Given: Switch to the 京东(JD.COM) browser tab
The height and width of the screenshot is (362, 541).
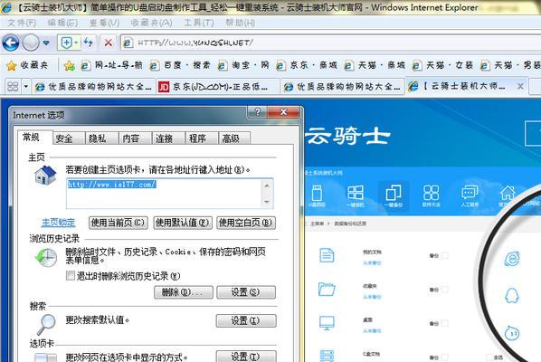Looking at the screenshot, I should pos(217,86).
